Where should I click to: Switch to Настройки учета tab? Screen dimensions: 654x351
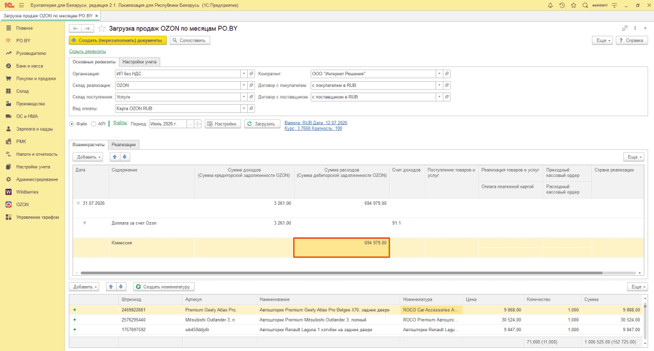139,62
